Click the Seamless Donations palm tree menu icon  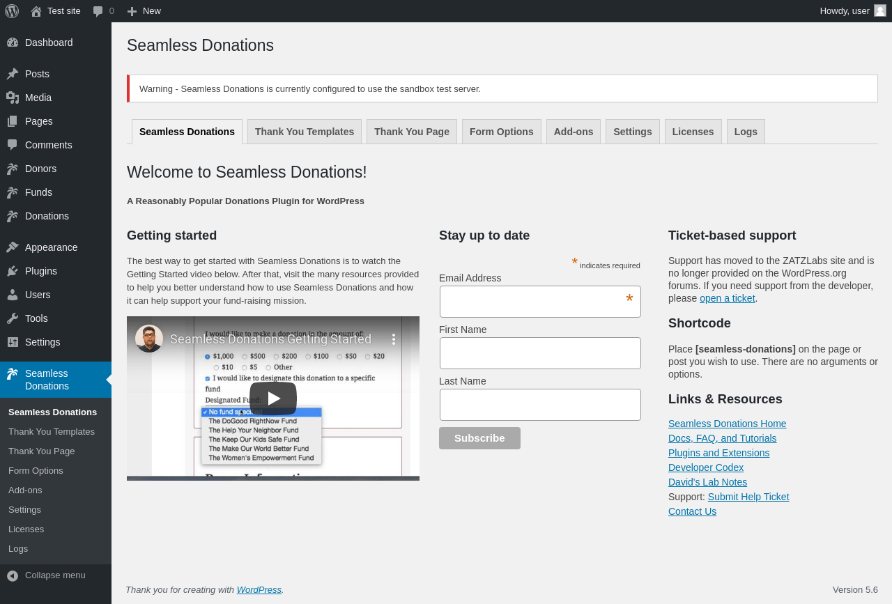13,373
